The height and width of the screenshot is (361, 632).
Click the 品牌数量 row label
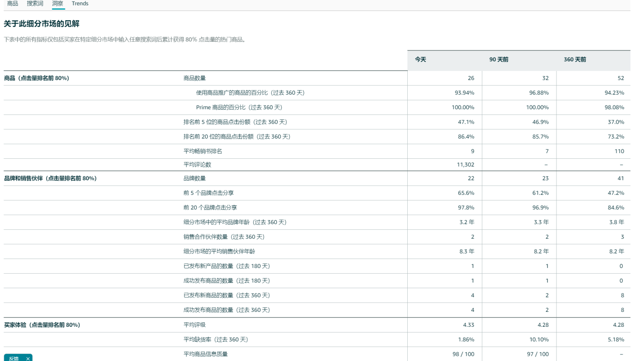pyautogui.click(x=194, y=178)
